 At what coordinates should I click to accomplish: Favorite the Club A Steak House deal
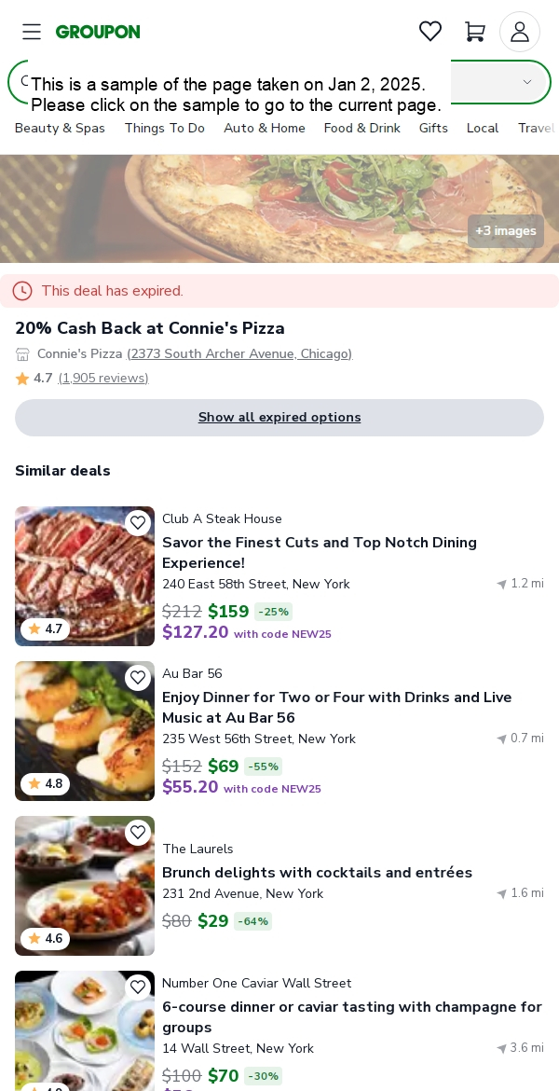139,522
